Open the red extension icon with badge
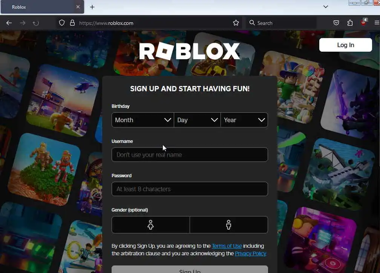Screen dimensions: 380x273 click(363, 22)
